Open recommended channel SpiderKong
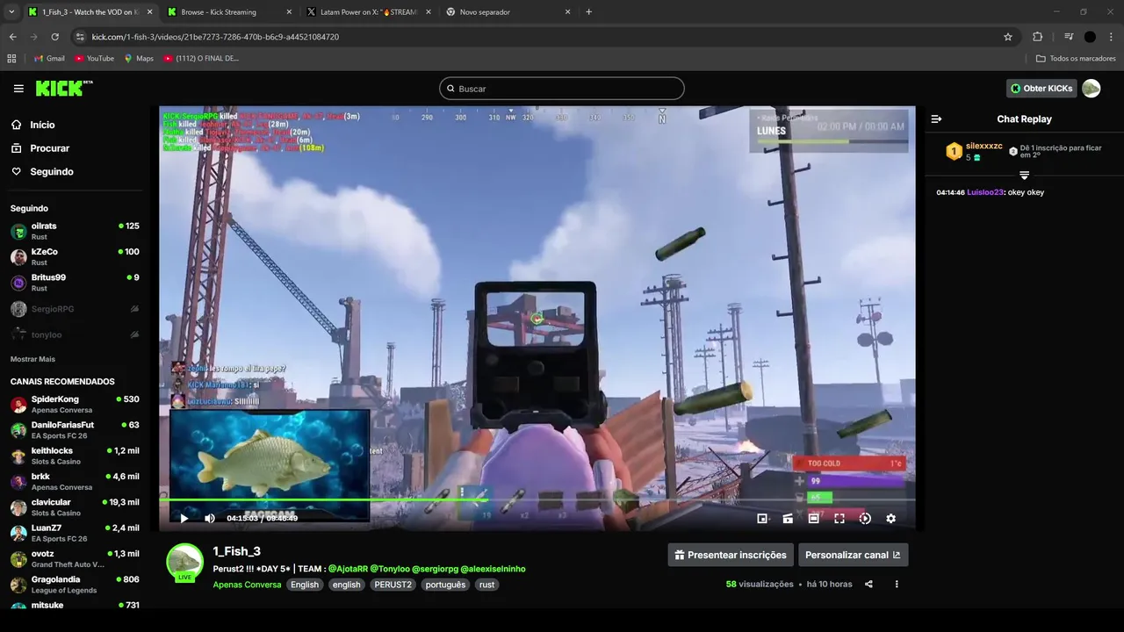Viewport: 1124px width, 632px height. pos(75,405)
